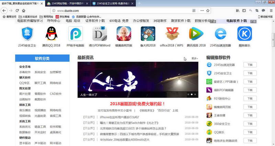The width and height of the screenshot is (275, 146).
Task: Click the PP助手电脑版 icon
Action: coord(75,34)
